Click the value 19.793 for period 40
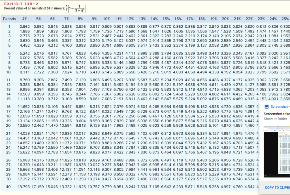Screen dimensions: 290x195 click(x=25, y=187)
